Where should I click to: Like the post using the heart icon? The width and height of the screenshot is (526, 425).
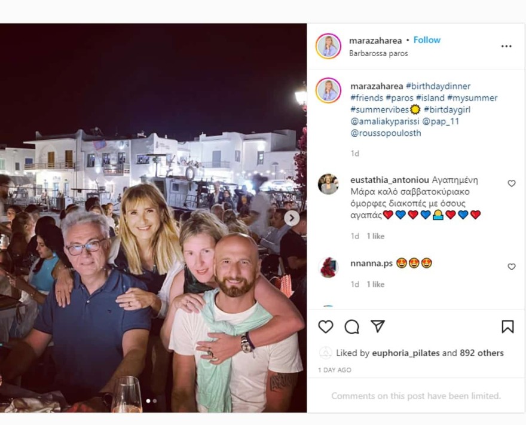325,327
